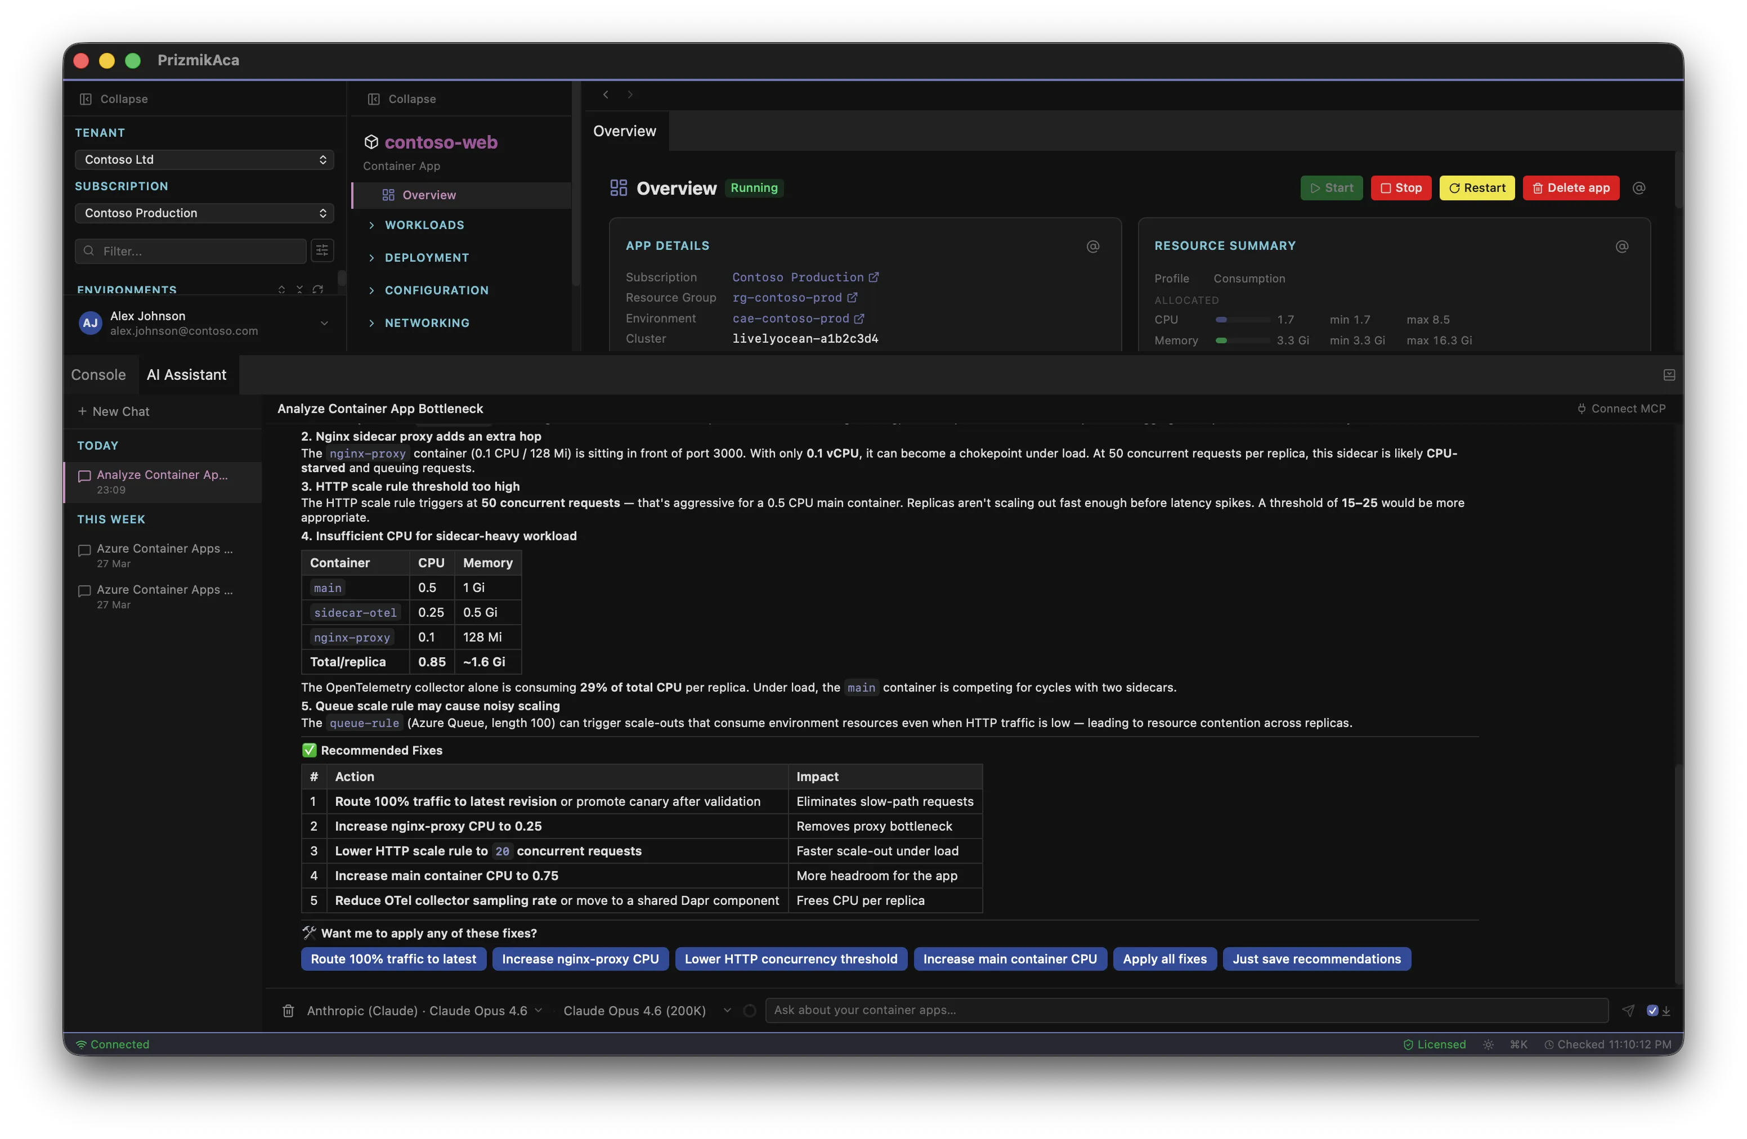Delete the chat using the trash icon

tap(289, 1011)
